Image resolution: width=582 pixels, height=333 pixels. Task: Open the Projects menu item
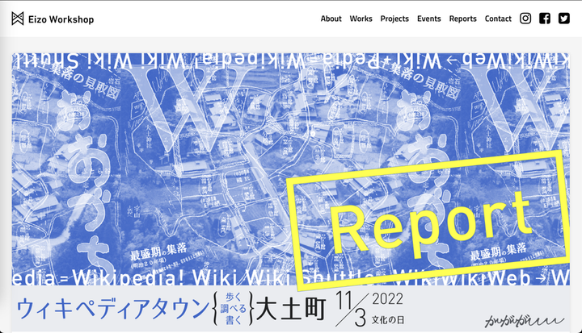pos(394,19)
